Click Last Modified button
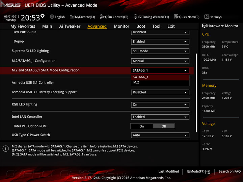This screenshot has height=182, width=243. [x=169, y=172]
